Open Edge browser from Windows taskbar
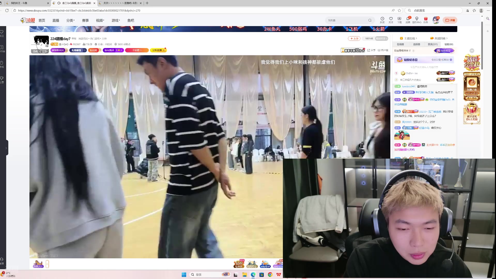This screenshot has width=496, height=279. pos(253,275)
